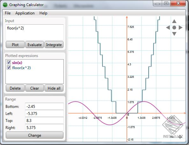The height and width of the screenshot is (145, 189).
Task: Click the Bottom range field
Action: [x=44, y=106]
